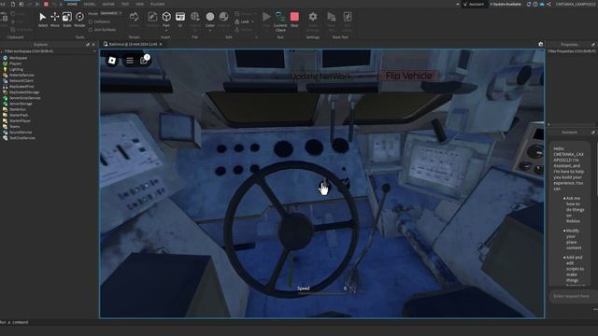Select SoundService in Explorer
This screenshot has height=336, width=598.
tap(21, 133)
